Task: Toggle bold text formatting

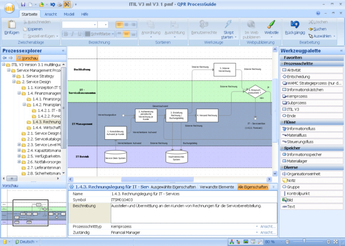Action: tap(66, 34)
